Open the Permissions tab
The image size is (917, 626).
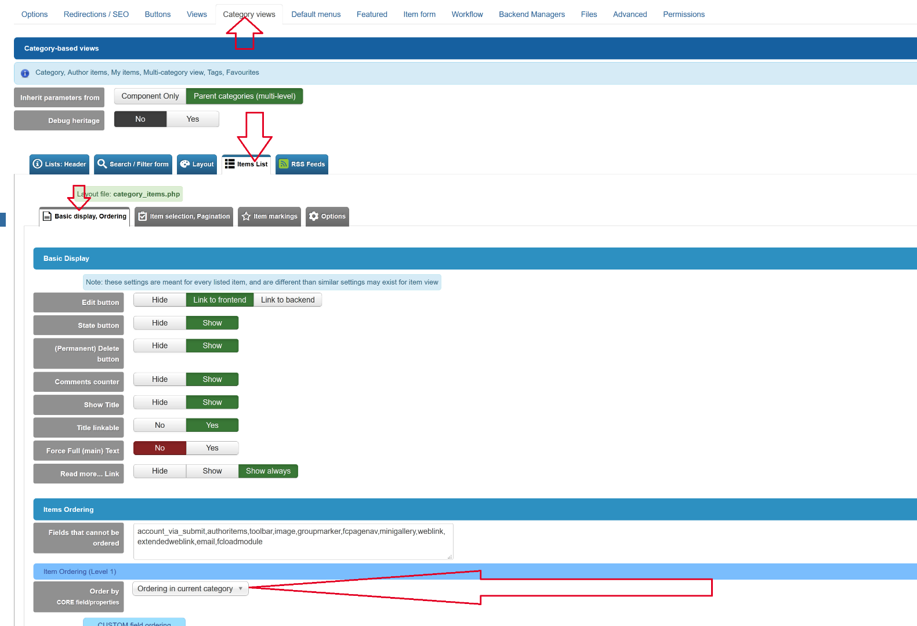click(684, 14)
